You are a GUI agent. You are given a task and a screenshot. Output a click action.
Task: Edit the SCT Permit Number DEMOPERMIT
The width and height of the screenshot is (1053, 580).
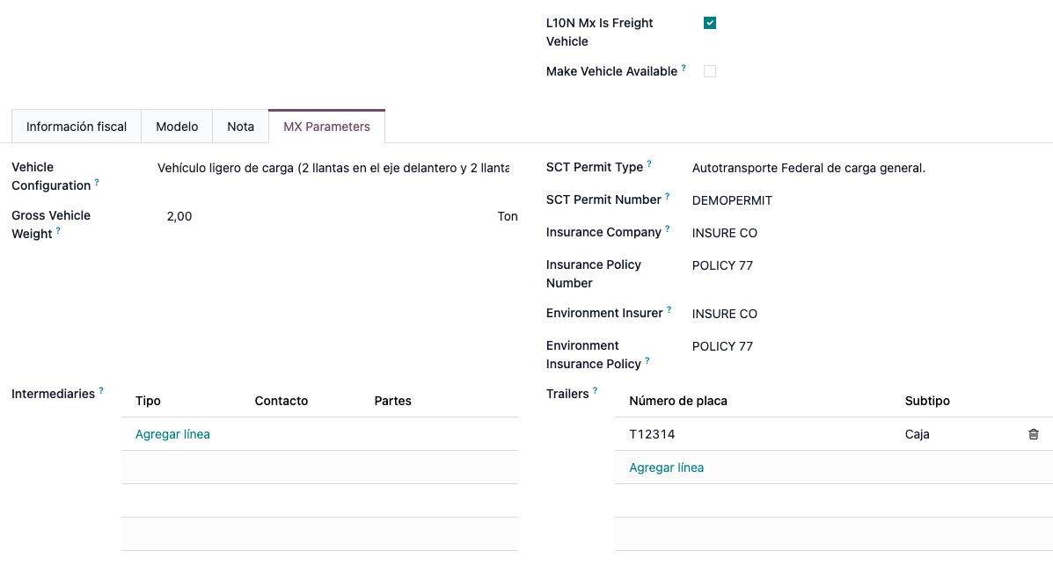(732, 200)
